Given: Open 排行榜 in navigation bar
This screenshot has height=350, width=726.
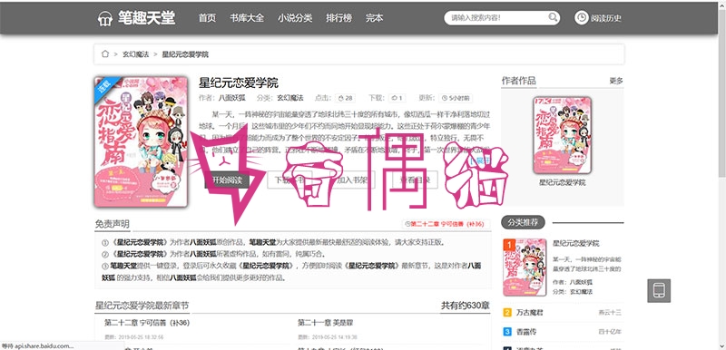Looking at the screenshot, I should pos(338,18).
